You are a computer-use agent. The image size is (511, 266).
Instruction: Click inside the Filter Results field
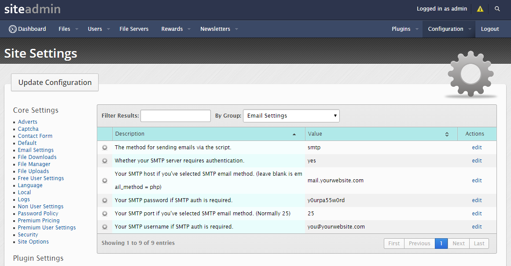(175, 115)
